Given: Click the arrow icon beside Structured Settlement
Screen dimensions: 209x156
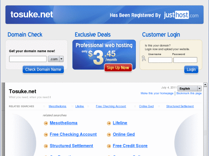Looking at the screenshot, I should (46, 146).
